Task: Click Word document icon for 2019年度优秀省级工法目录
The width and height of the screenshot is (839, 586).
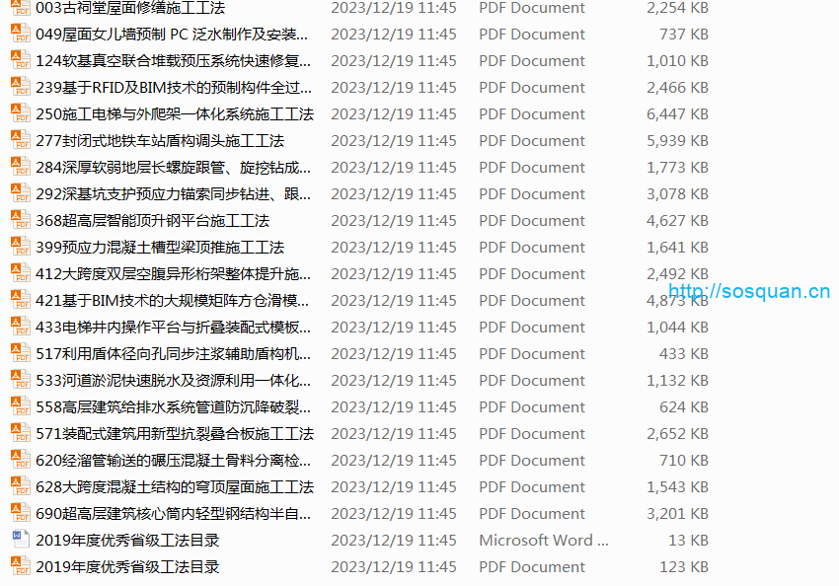Action: pos(20,540)
